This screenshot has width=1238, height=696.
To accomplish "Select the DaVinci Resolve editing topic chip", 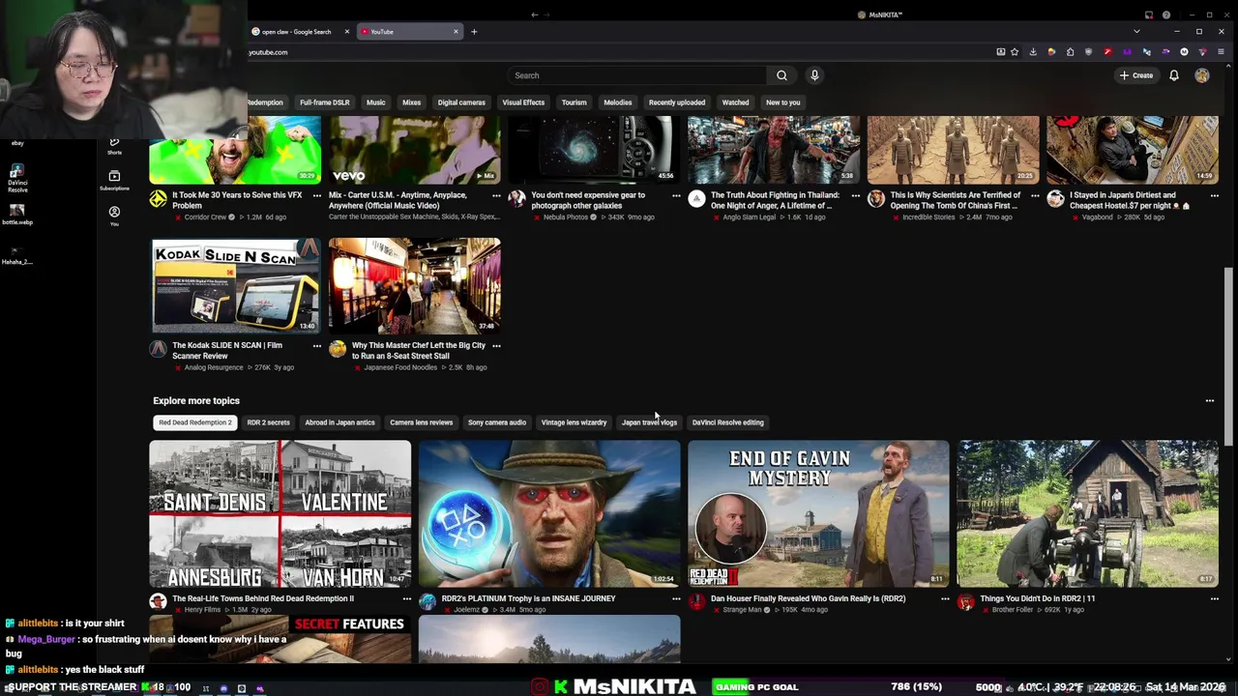I will point(727,422).
